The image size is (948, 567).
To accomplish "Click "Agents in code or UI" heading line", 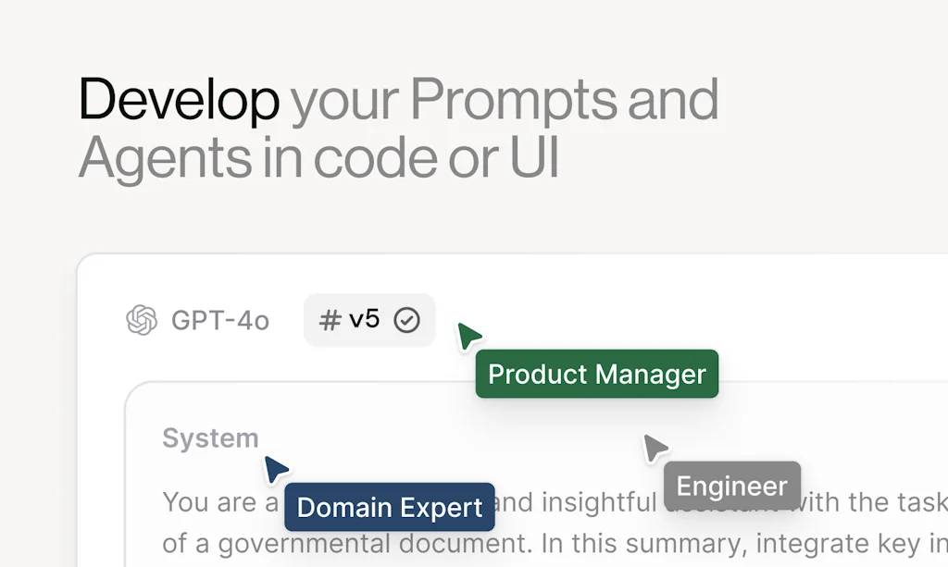I will coord(318,157).
